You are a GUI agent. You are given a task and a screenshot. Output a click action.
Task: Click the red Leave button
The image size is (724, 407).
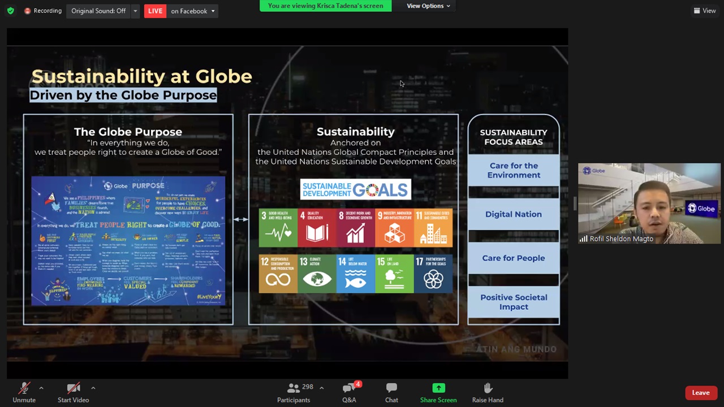pos(701,393)
